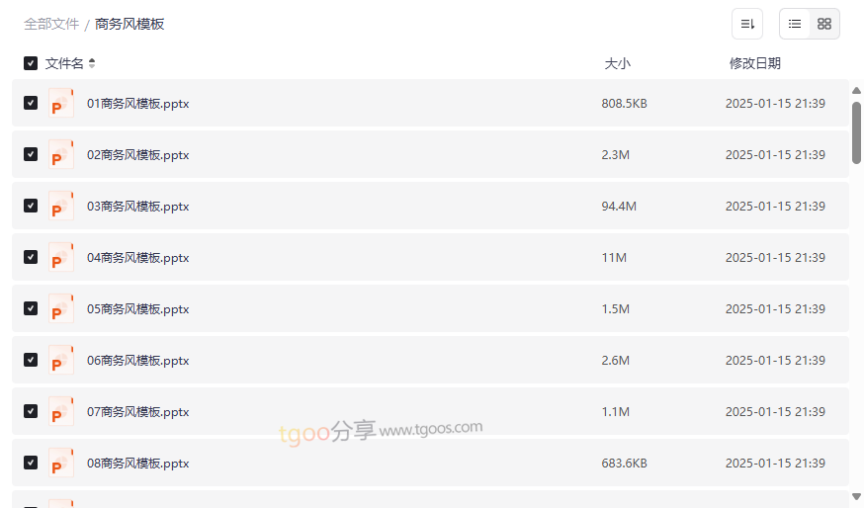Viewport: 864px width, 508px height.
Task: Uncheck the 04商务风模板.pptx checkbox
Action: [x=31, y=258]
